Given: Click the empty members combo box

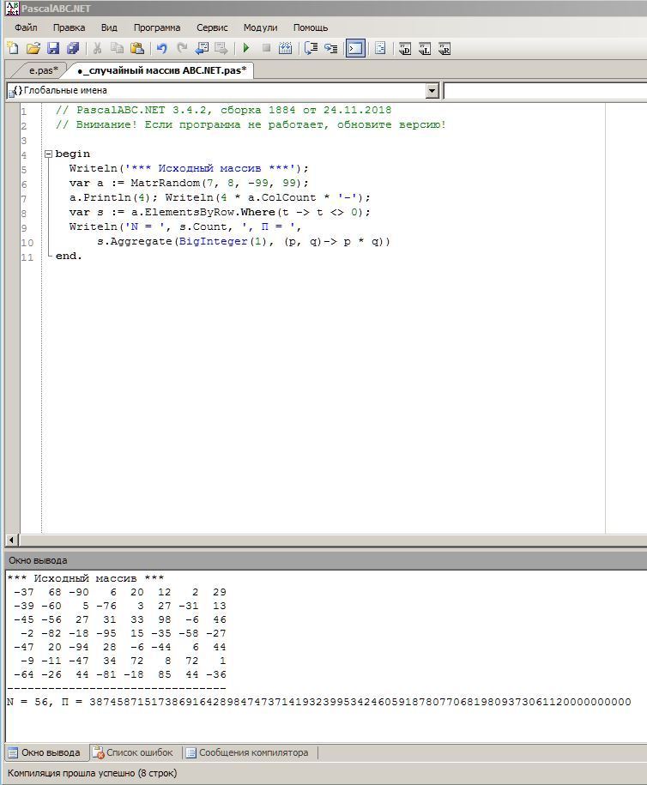Looking at the screenshot, I should (x=545, y=91).
